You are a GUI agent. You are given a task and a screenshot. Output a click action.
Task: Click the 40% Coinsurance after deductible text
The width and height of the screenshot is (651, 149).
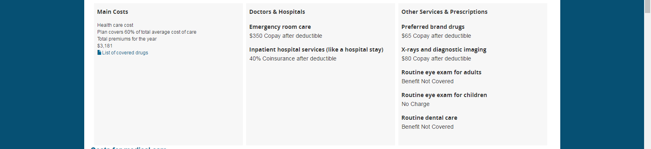[x=293, y=58]
